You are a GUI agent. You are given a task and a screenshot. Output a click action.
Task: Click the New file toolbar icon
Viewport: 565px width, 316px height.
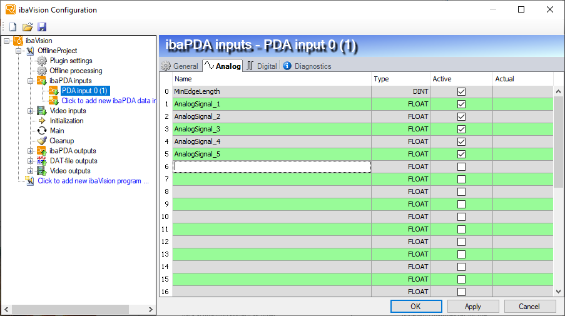tap(13, 27)
